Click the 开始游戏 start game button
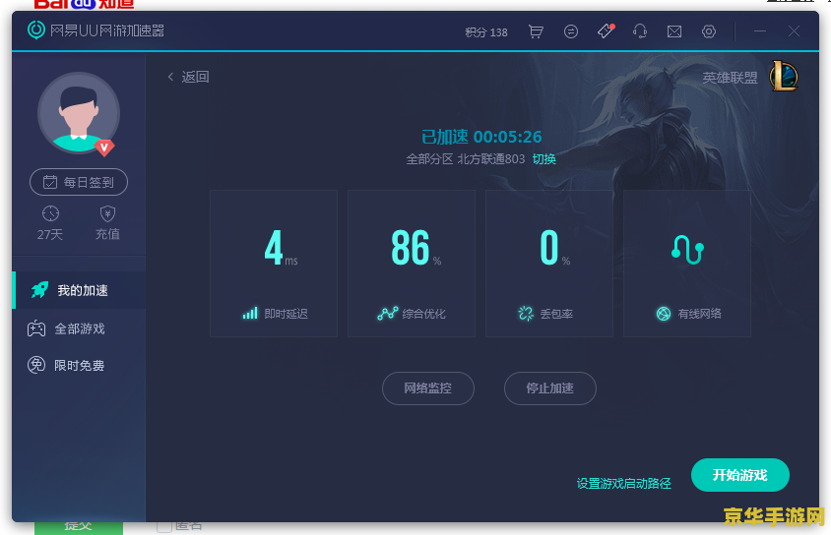The image size is (831, 535). tap(739, 475)
